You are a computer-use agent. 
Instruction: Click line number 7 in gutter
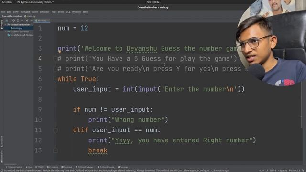(40, 89)
